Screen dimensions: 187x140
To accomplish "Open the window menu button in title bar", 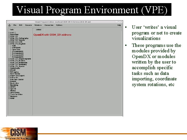I will coord(8,22).
